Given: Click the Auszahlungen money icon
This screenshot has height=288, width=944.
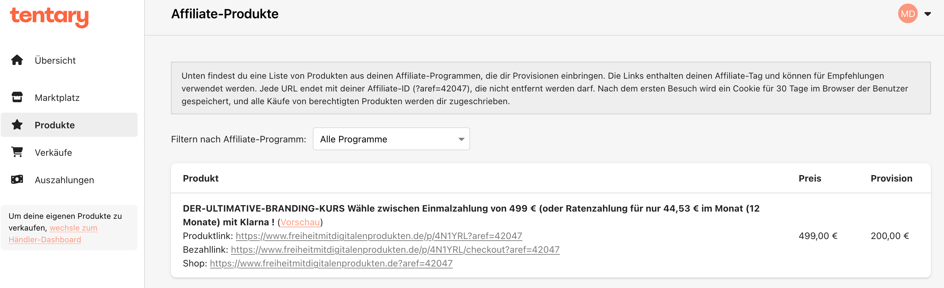Looking at the screenshot, I should pyautogui.click(x=17, y=180).
